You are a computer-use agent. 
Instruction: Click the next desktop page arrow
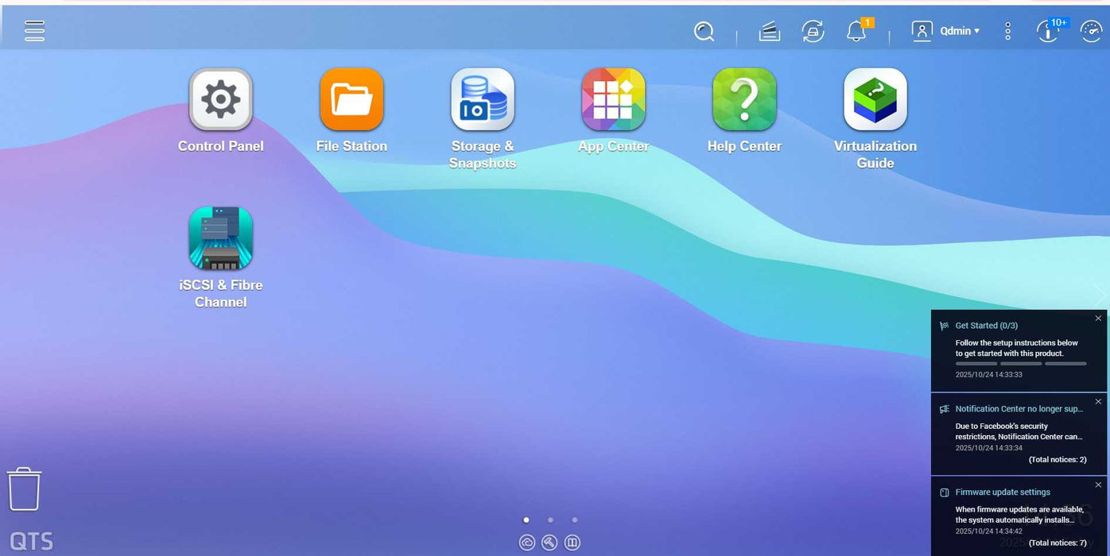click(x=1100, y=296)
